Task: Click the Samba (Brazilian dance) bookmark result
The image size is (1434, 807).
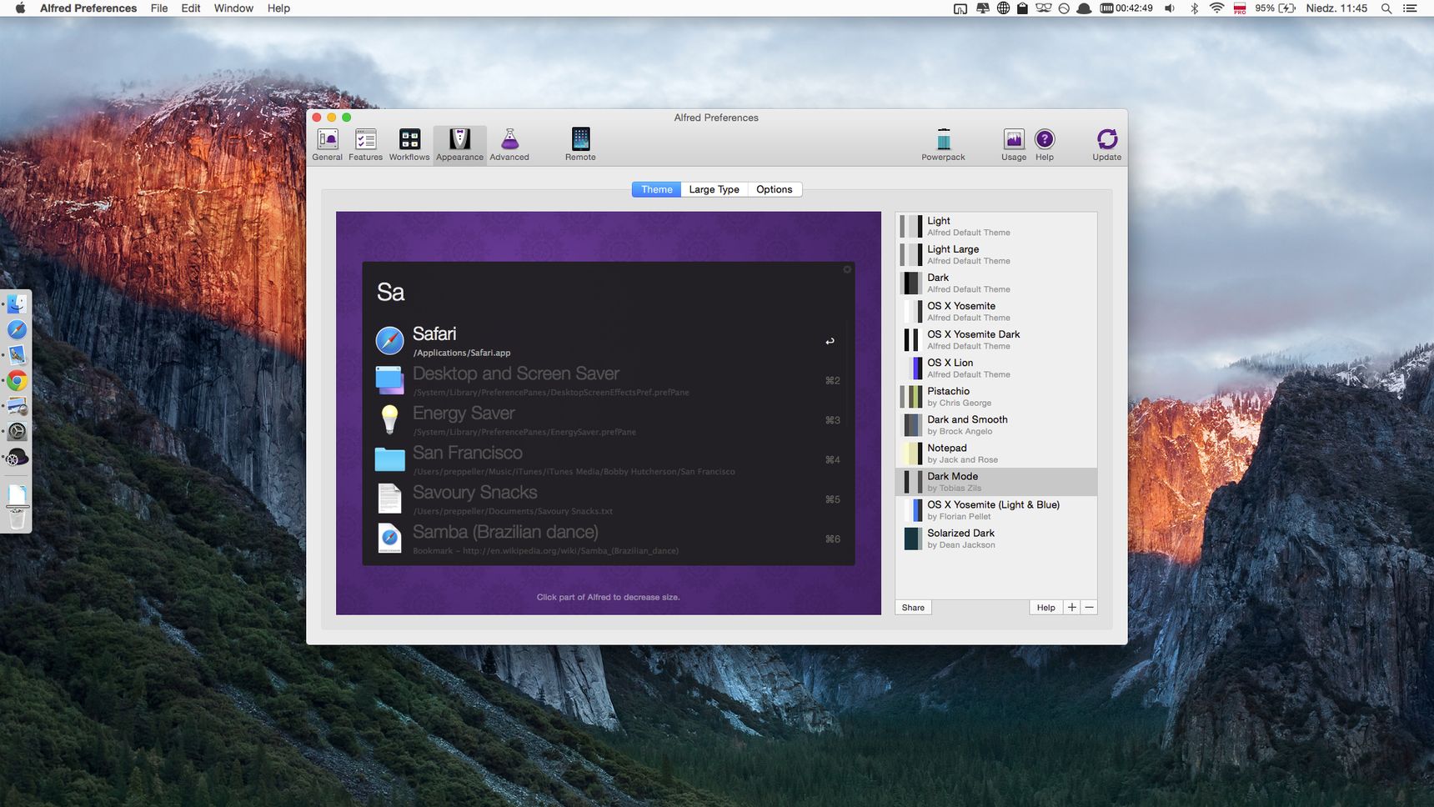Action: coord(609,539)
